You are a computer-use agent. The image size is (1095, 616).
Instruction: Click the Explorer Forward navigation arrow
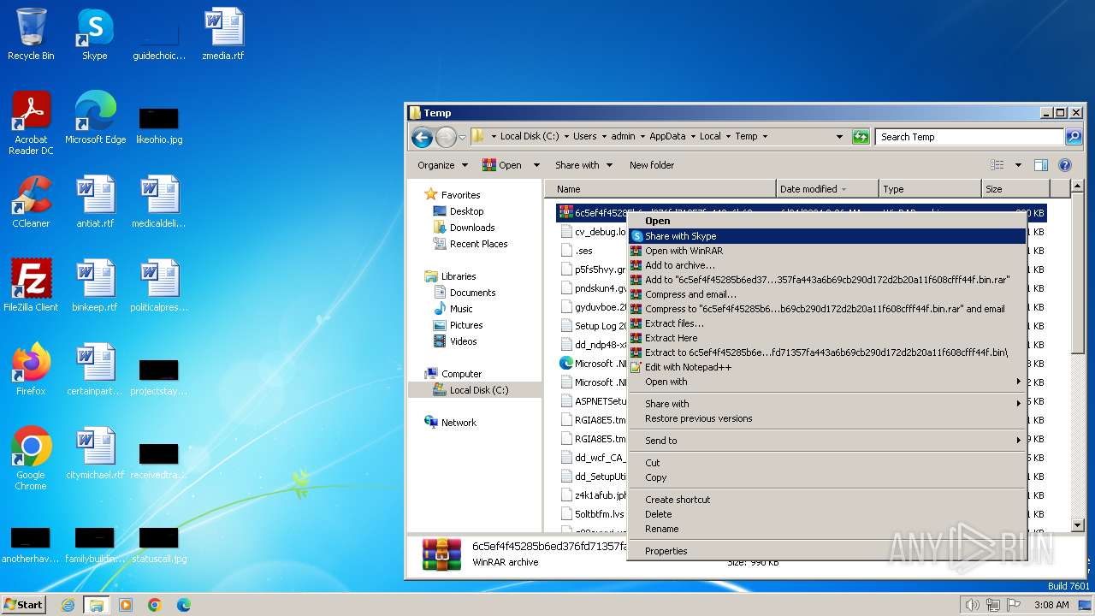point(446,137)
